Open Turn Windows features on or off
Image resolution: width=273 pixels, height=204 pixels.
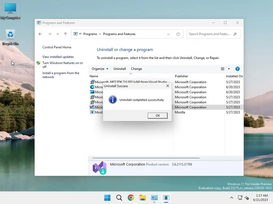63,65
